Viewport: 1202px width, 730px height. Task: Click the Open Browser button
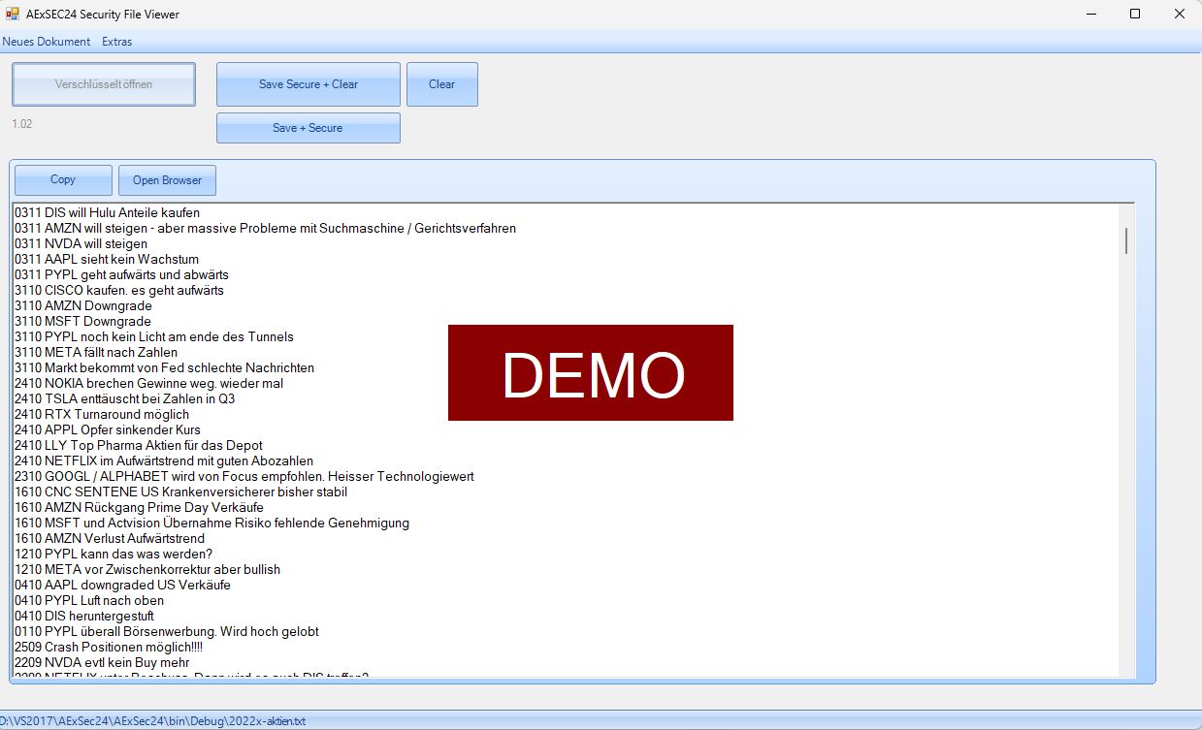pyautogui.click(x=167, y=180)
